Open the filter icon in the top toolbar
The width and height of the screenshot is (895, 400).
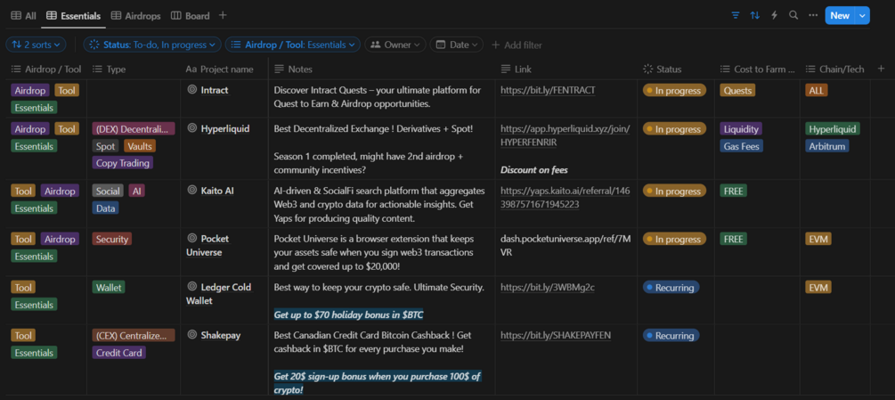click(x=736, y=15)
